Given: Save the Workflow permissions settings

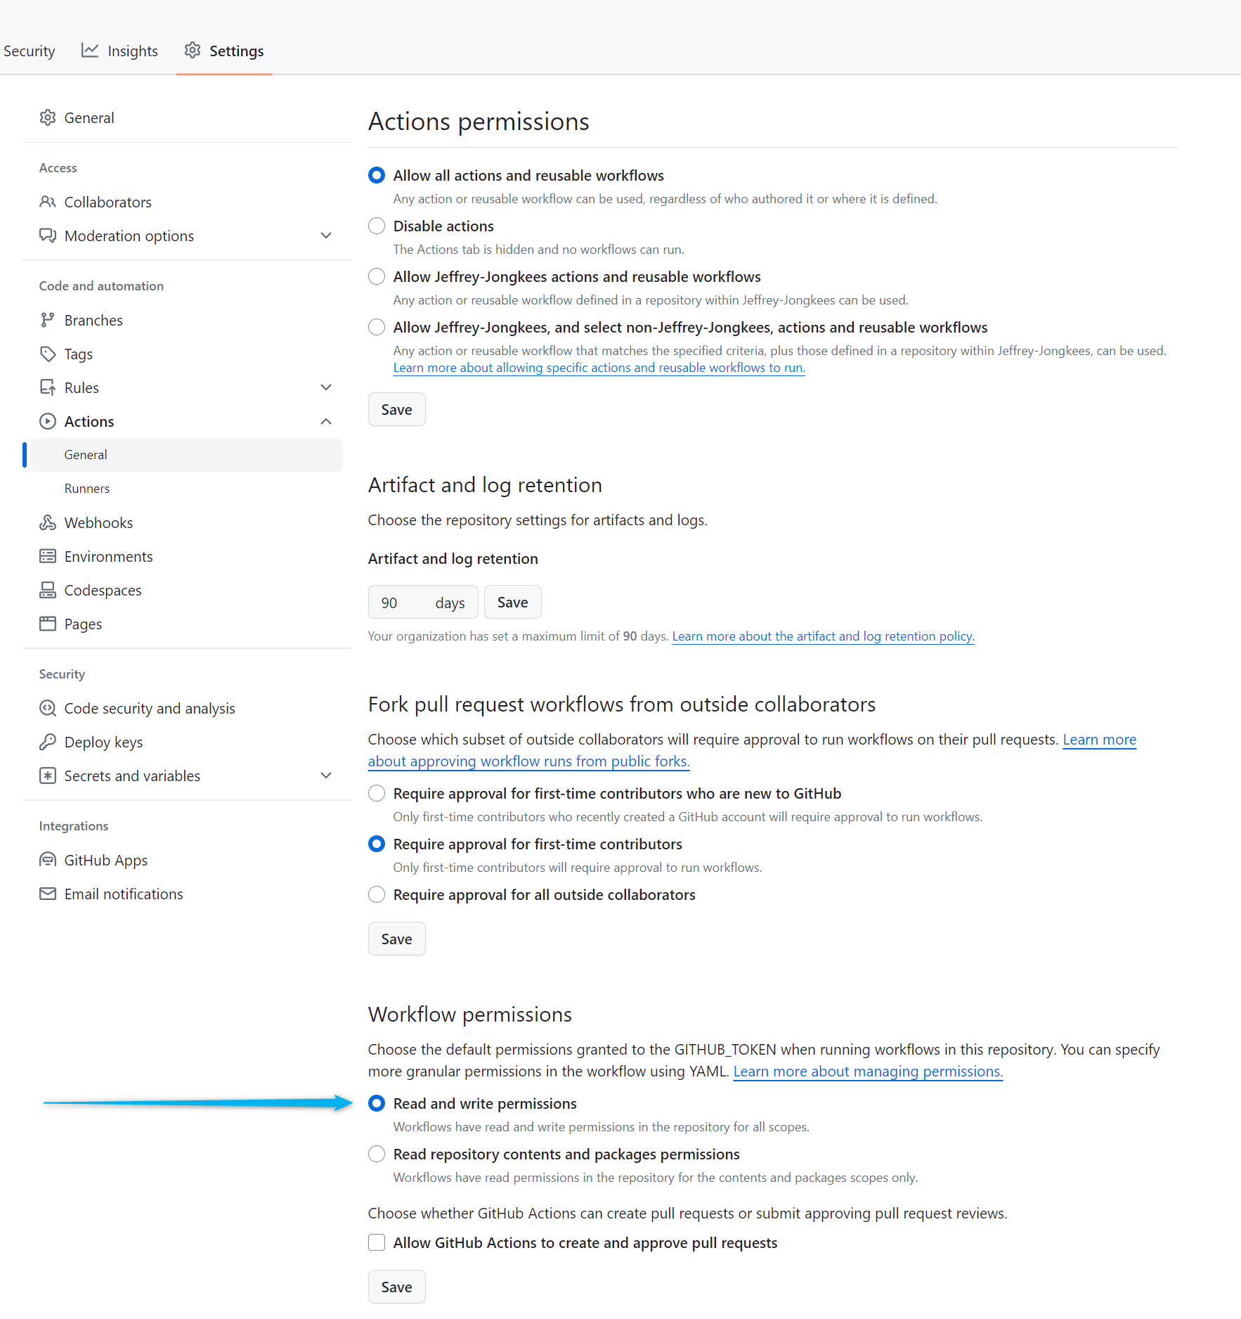Looking at the screenshot, I should [x=396, y=1287].
